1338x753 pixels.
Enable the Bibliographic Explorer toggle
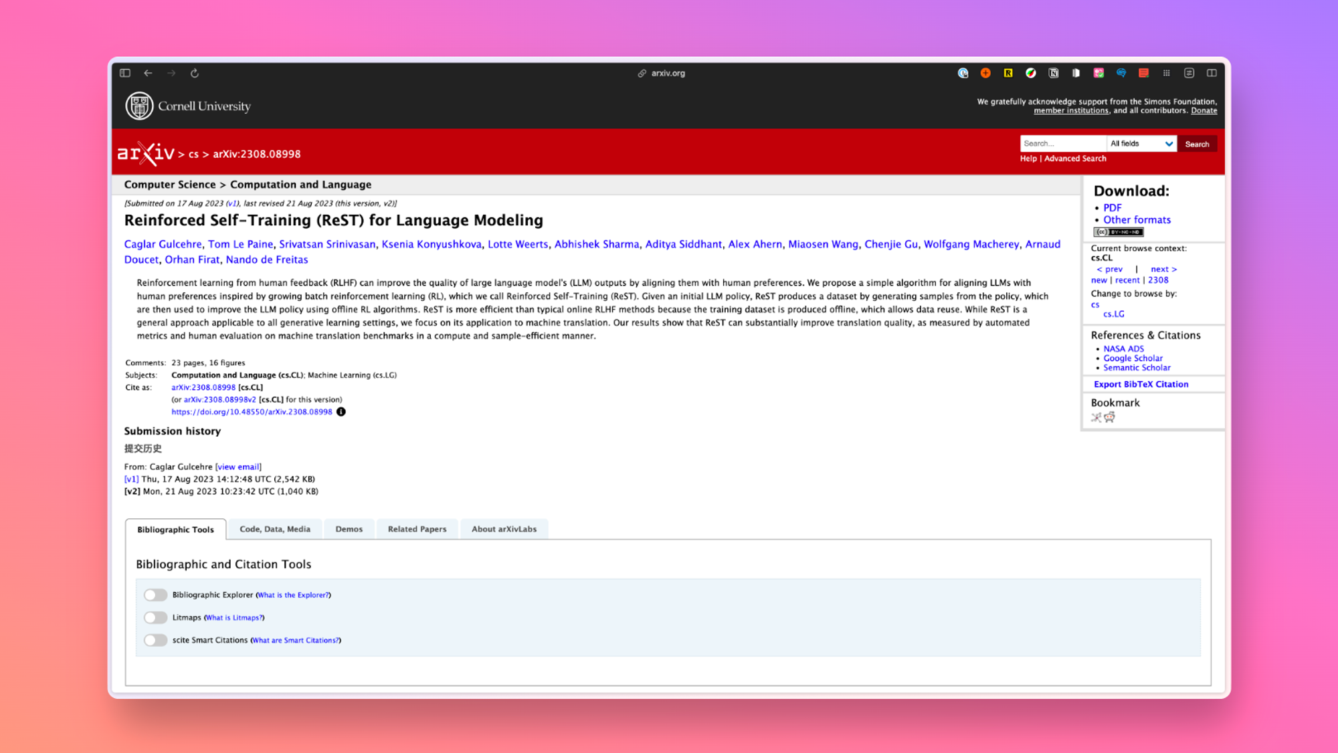(x=155, y=595)
